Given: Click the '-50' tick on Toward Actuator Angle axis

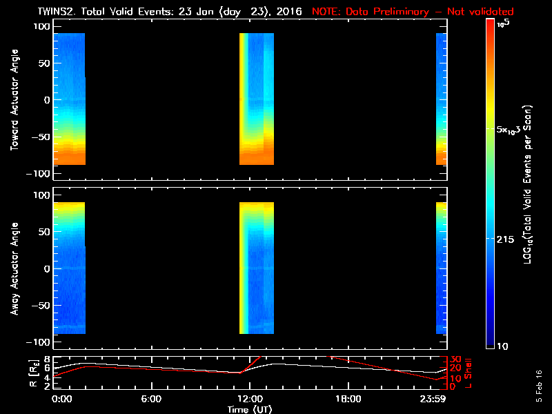Looking at the screenshot, I should tap(41, 137).
